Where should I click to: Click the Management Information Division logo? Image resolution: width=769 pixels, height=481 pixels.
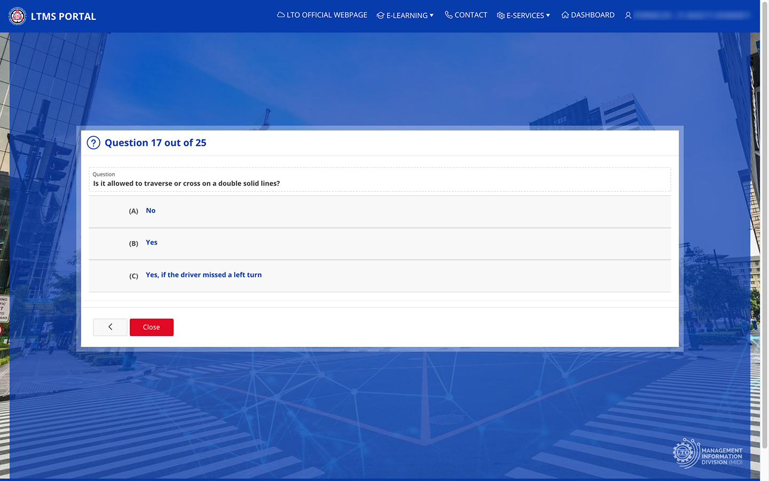pyautogui.click(x=708, y=453)
